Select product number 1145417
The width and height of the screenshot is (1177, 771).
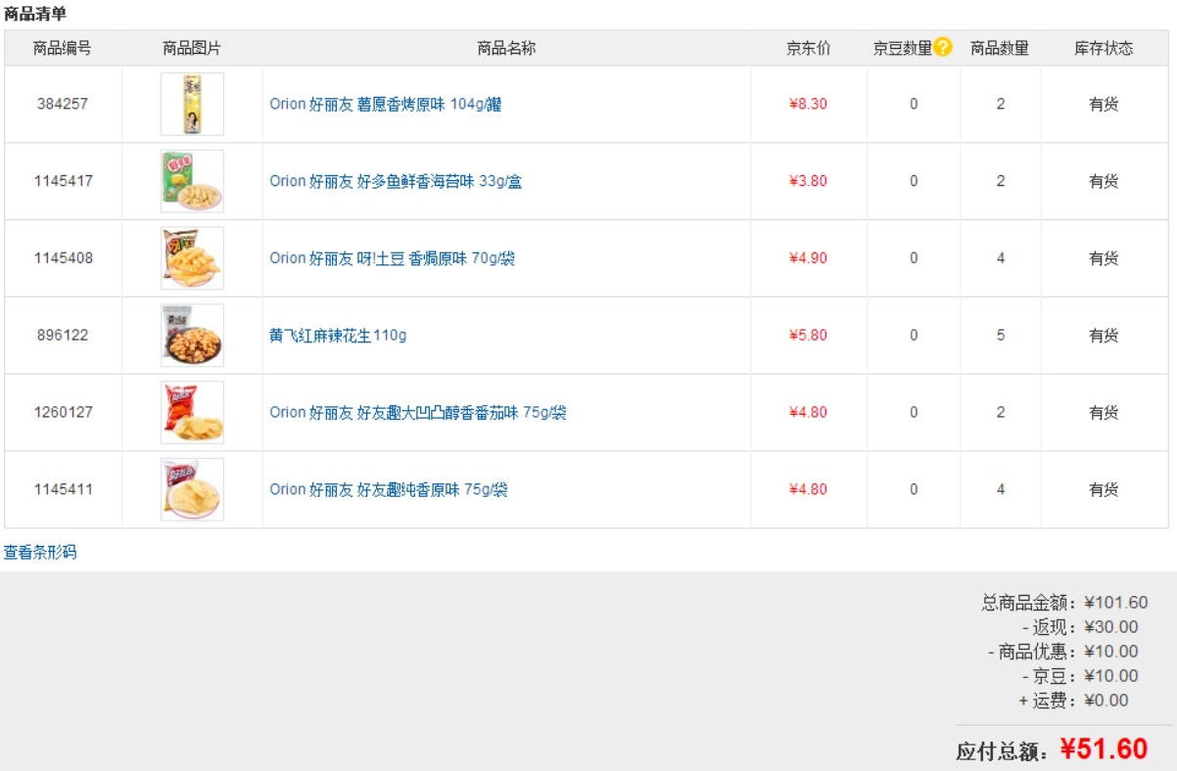[63, 181]
